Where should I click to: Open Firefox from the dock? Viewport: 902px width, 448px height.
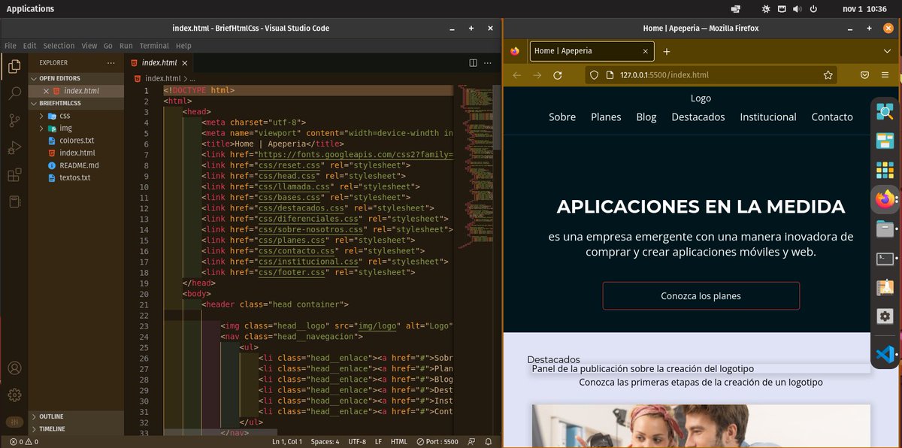pos(885,199)
